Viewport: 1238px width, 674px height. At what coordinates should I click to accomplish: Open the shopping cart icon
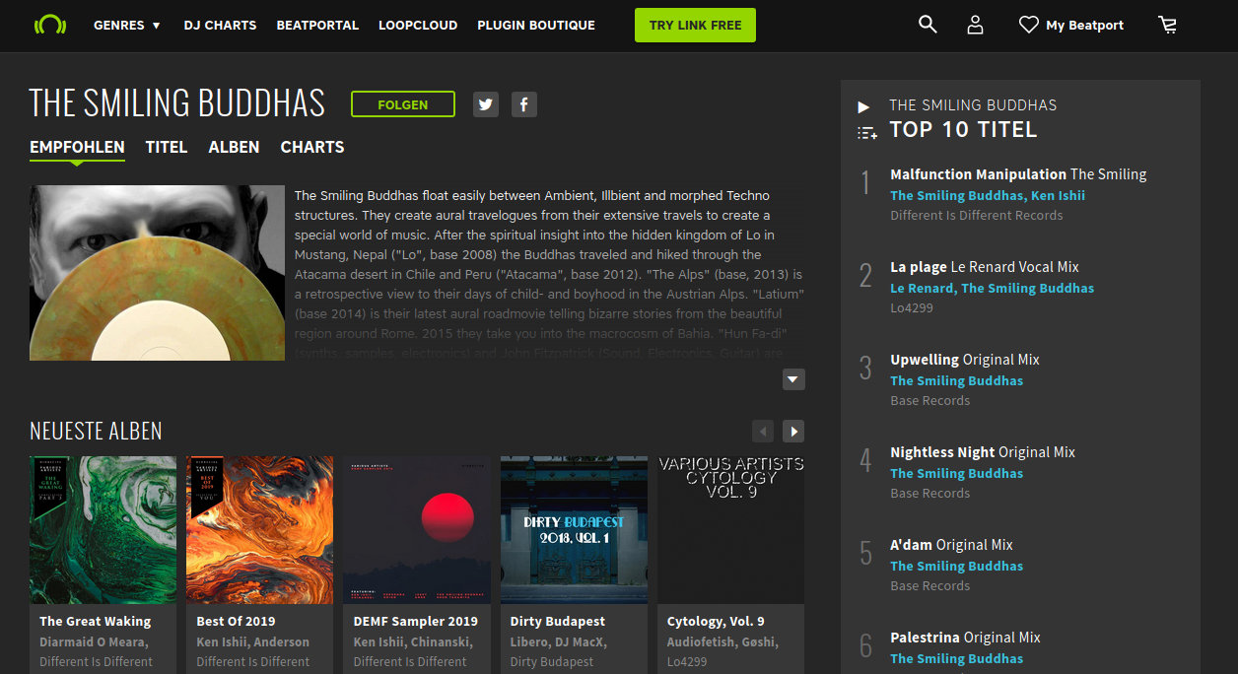[1168, 25]
